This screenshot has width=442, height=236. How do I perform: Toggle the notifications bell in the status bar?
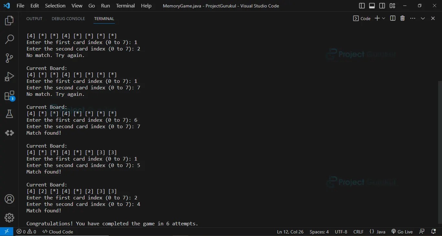coord(434,232)
